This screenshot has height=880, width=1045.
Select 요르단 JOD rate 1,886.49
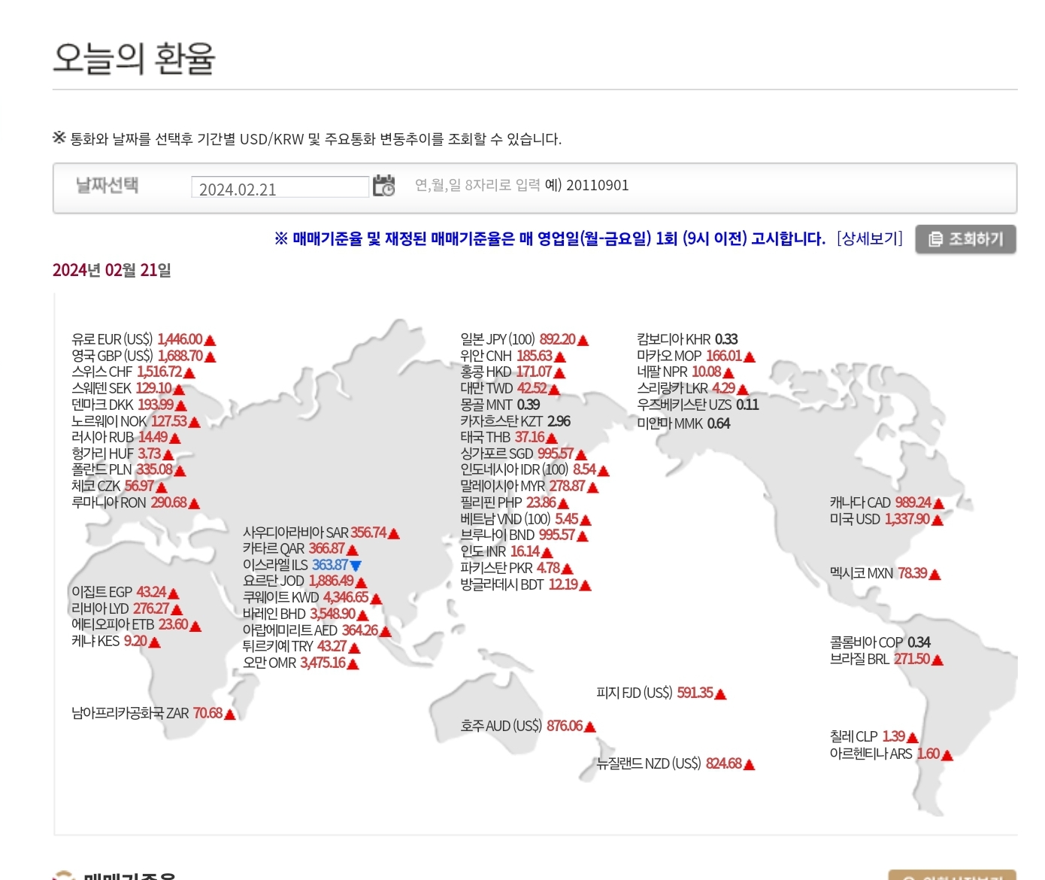[331, 581]
